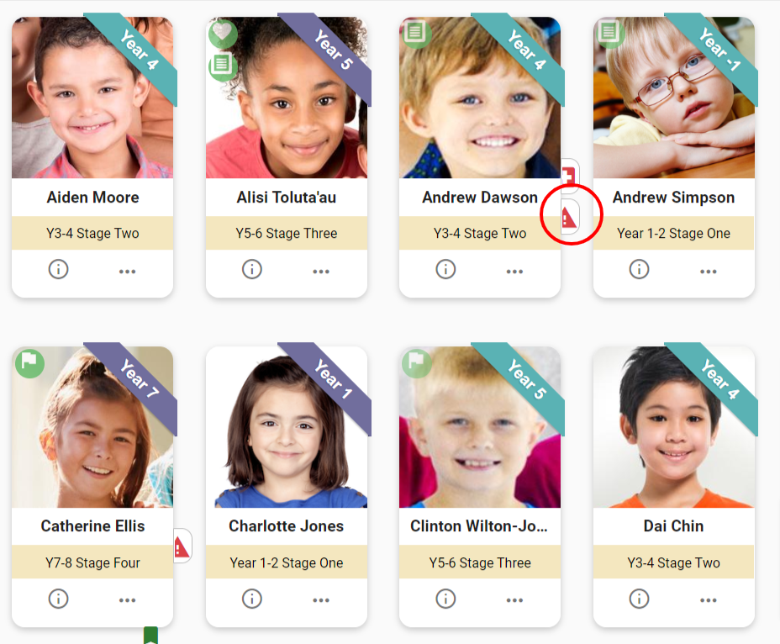This screenshot has height=644, width=780.
Task: Show info for Charlotte Jones
Action: click(251, 599)
